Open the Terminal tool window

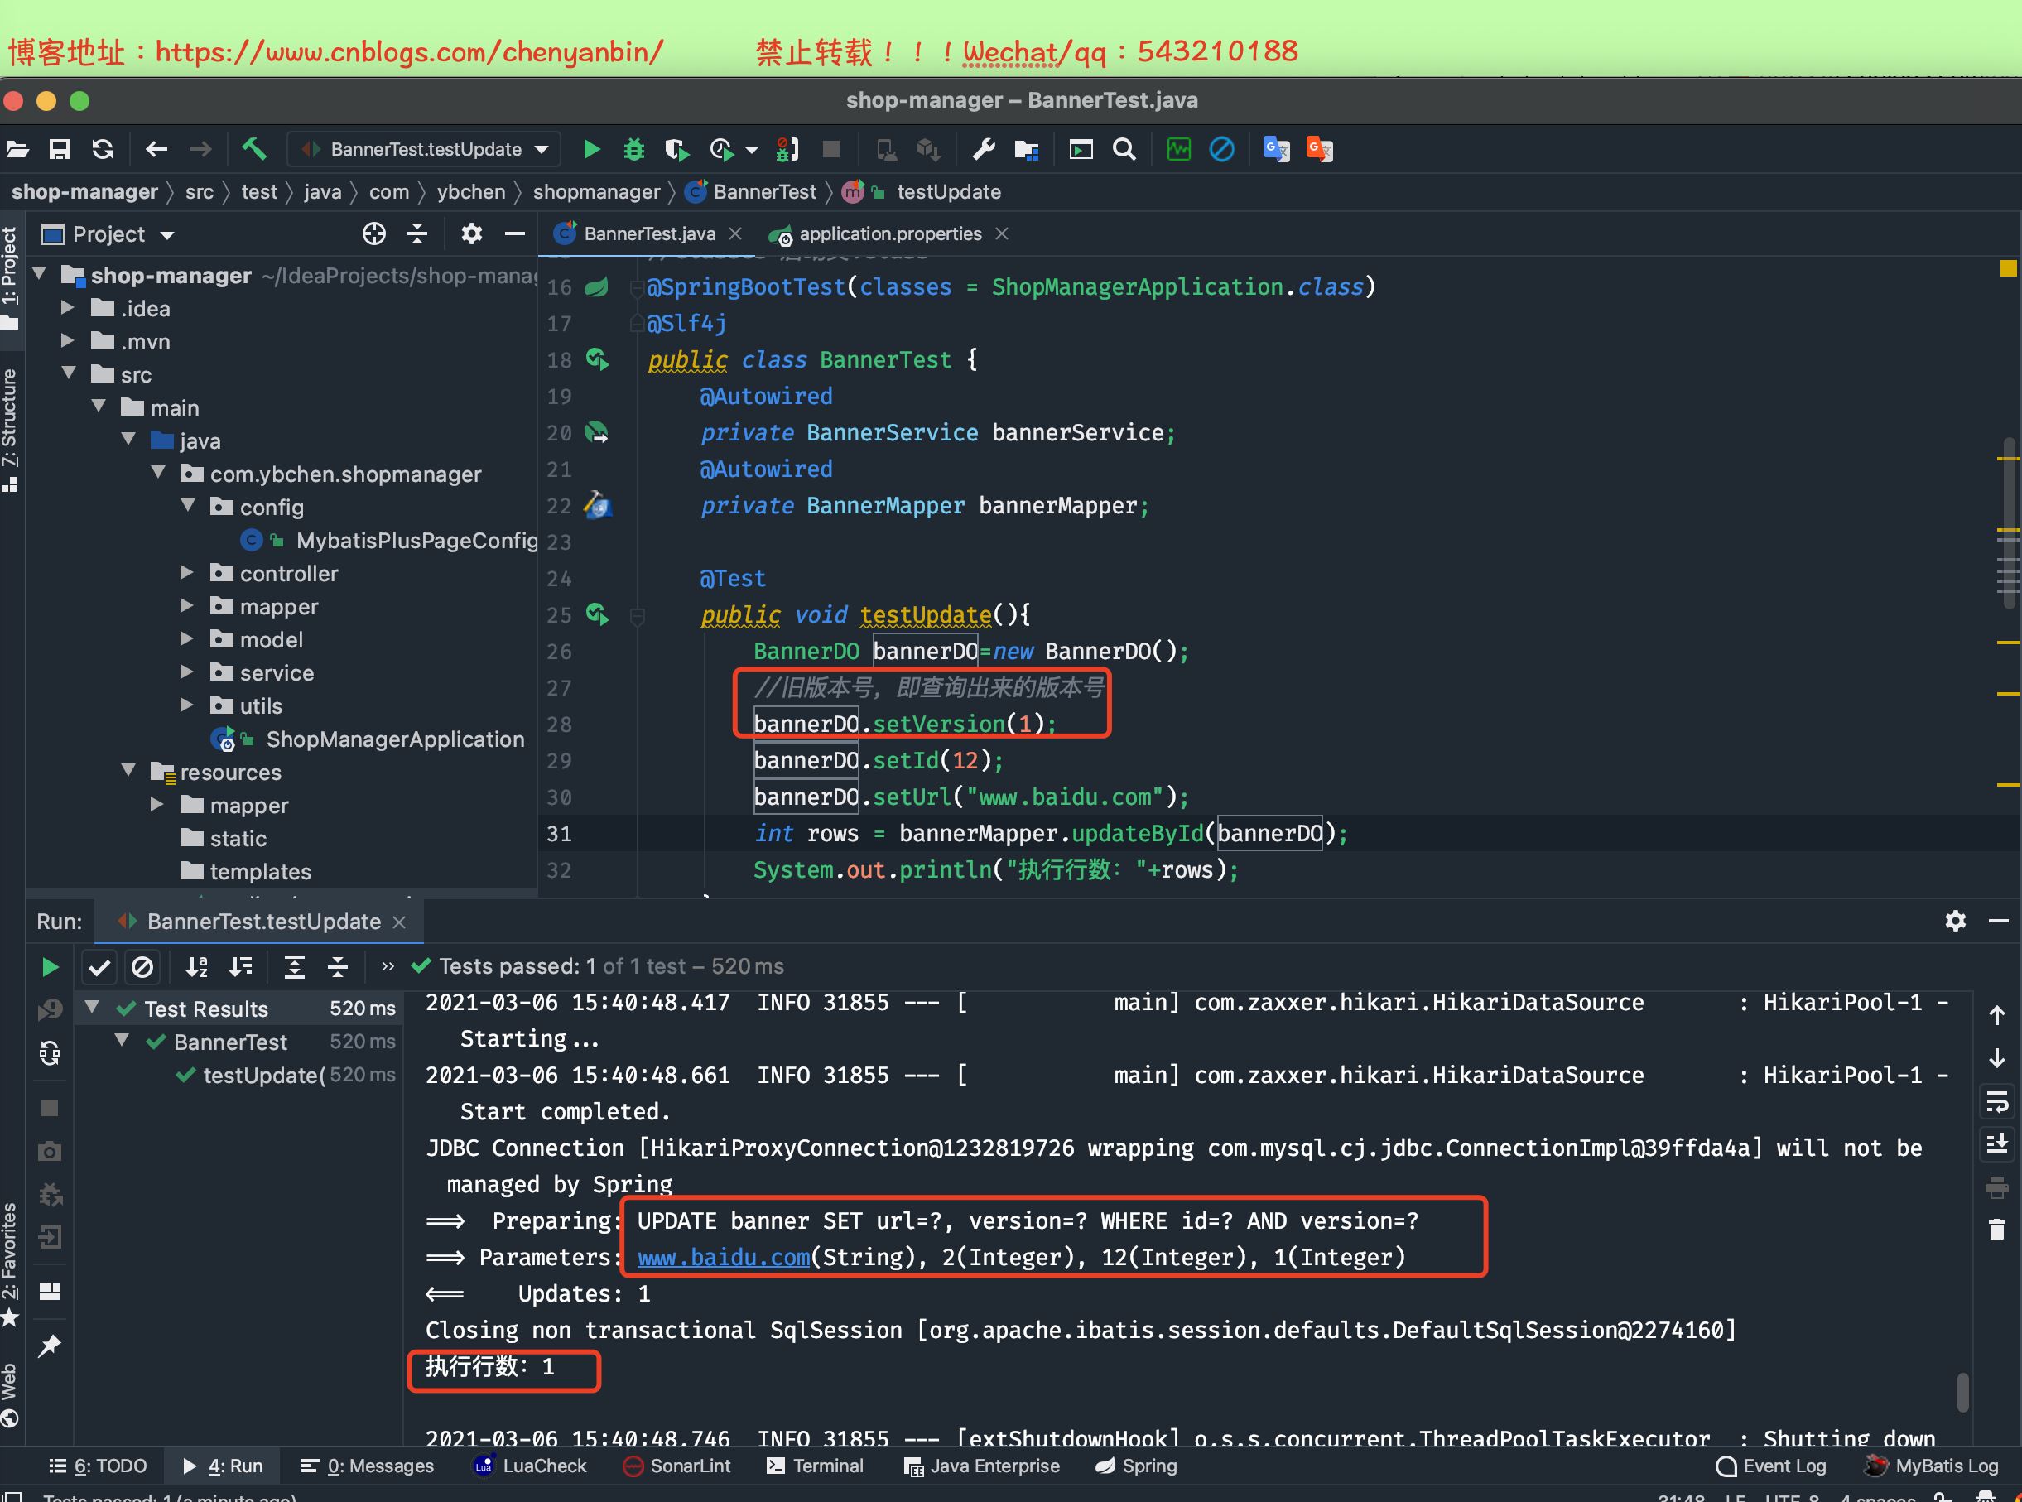point(816,1466)
